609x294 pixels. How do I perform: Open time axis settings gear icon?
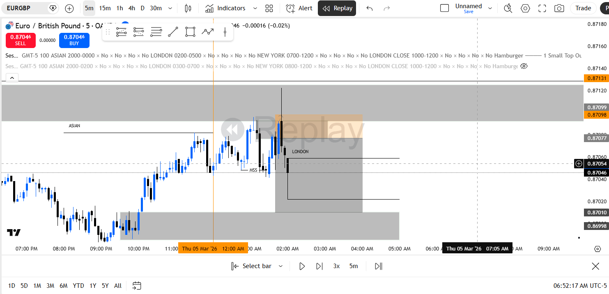598,249
